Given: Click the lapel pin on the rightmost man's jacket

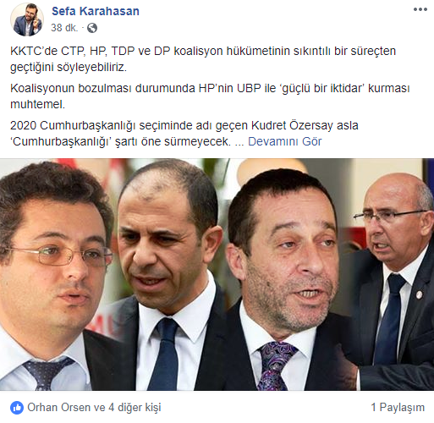Looking at the screenshot, I should (419, 295).
